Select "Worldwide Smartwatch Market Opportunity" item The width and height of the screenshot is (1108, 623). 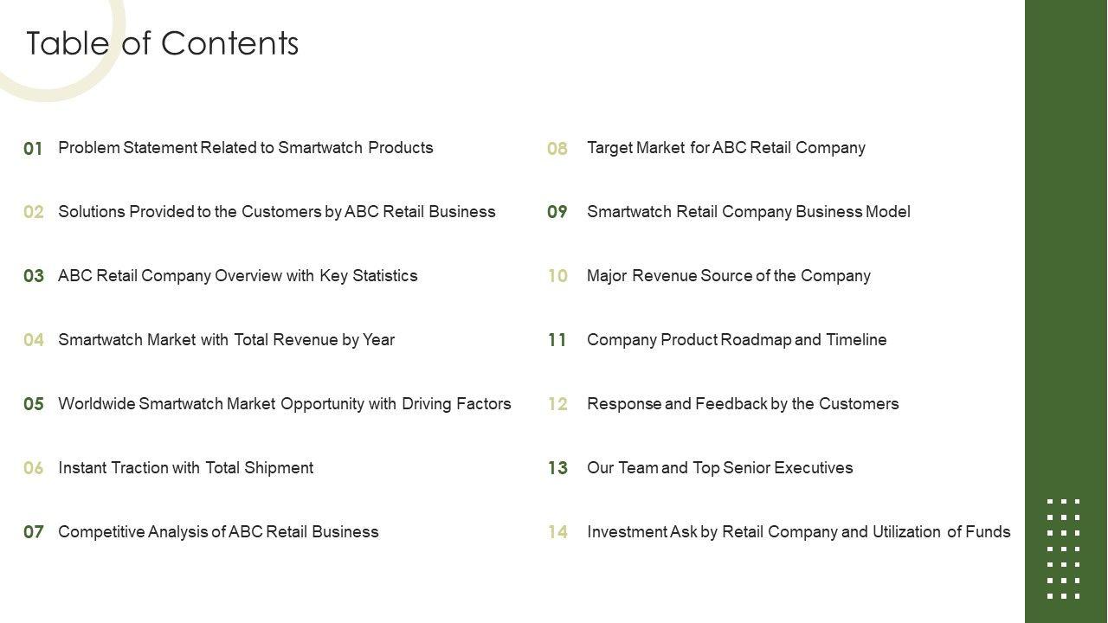[284, 404]
